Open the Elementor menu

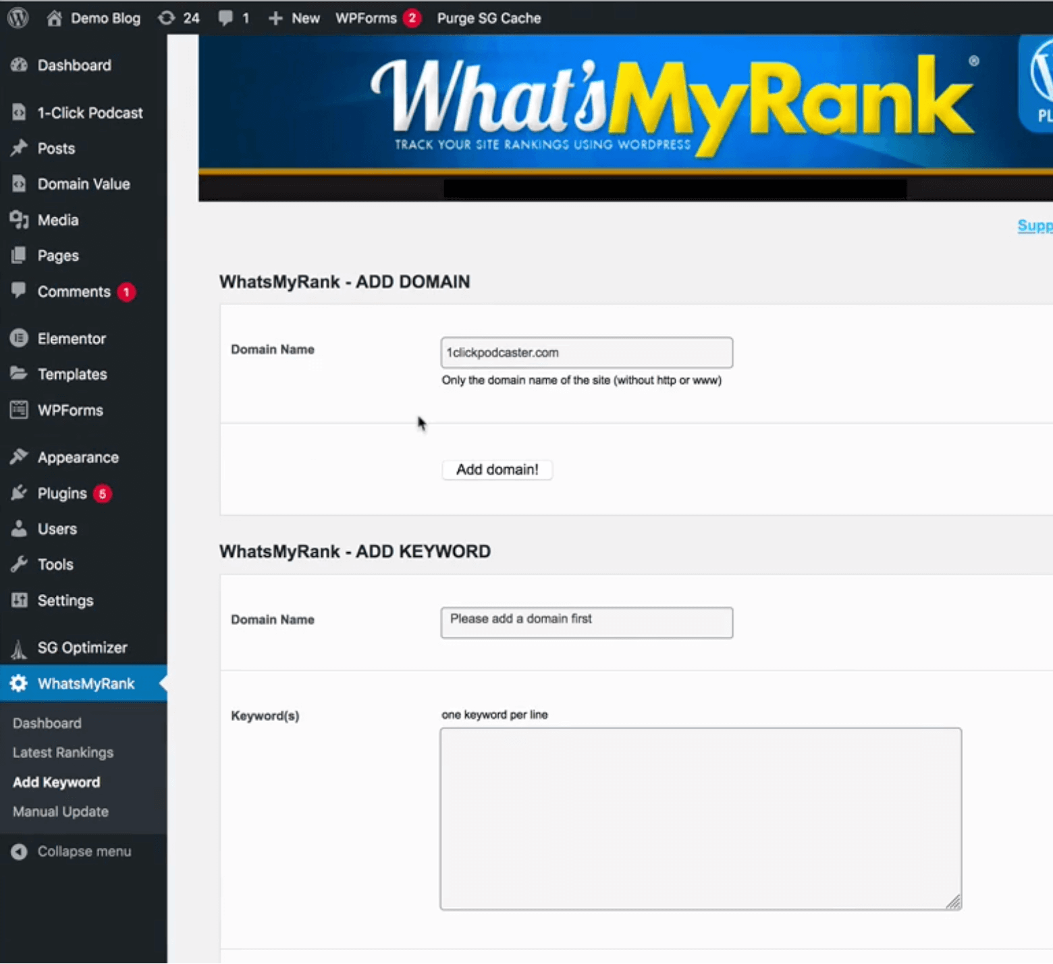(x=72, y=339)
